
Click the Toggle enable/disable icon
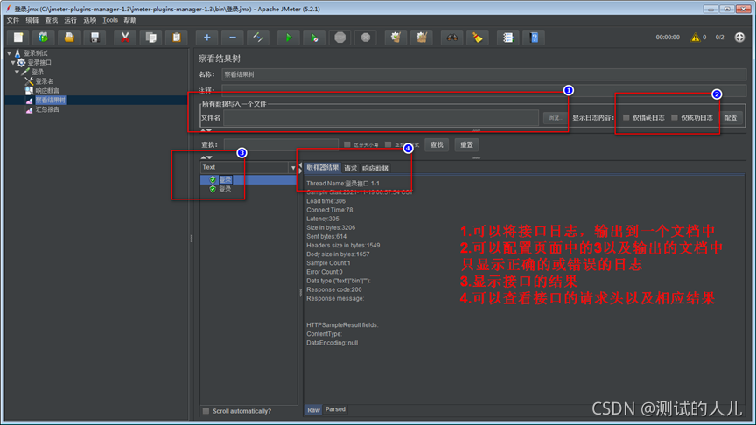pyautogui.click(x=258, y=38)
